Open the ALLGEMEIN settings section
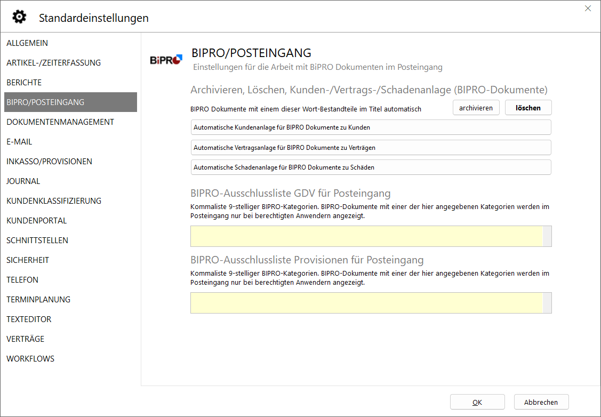601x417 pixels. coord(27,43)
